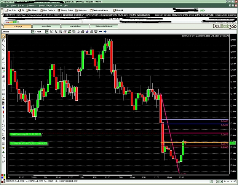
Task: Select the arrow pointer tool
Action: (x=3, y=36)
